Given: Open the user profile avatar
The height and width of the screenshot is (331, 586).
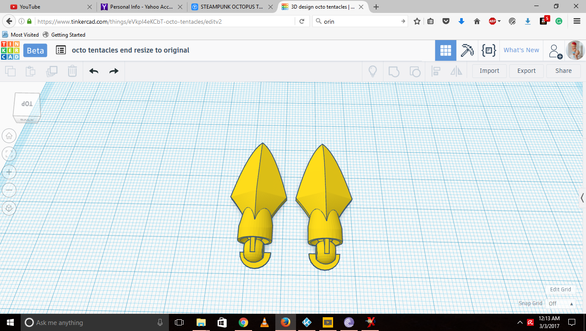Looking at the screenshot, I should pos(575,50).
